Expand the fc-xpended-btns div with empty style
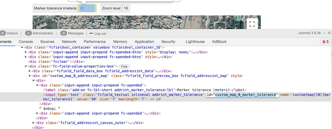Viewport: 332px width, 129px height. coord(26,57)
